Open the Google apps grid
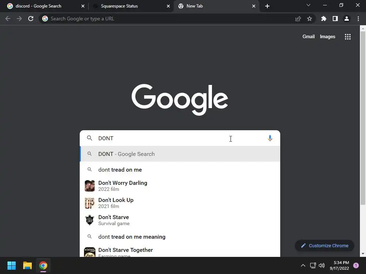 click(x=348, y=37)
